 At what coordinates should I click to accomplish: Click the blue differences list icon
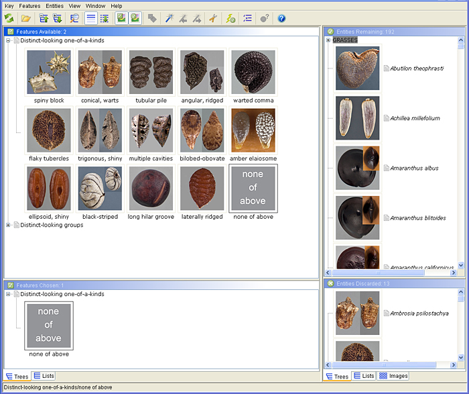coord(247,19)
